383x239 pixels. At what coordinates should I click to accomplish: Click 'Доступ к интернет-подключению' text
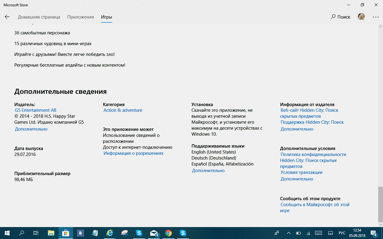(x=138, y=147)
